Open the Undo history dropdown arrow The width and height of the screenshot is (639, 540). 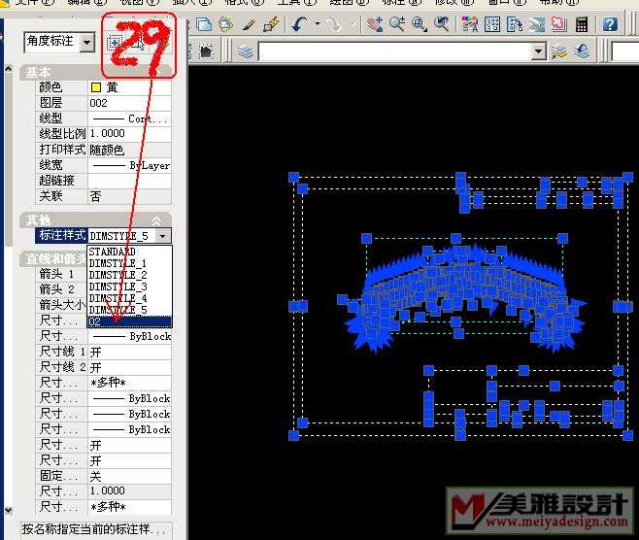pyautogui.click(x=317, y=24)
